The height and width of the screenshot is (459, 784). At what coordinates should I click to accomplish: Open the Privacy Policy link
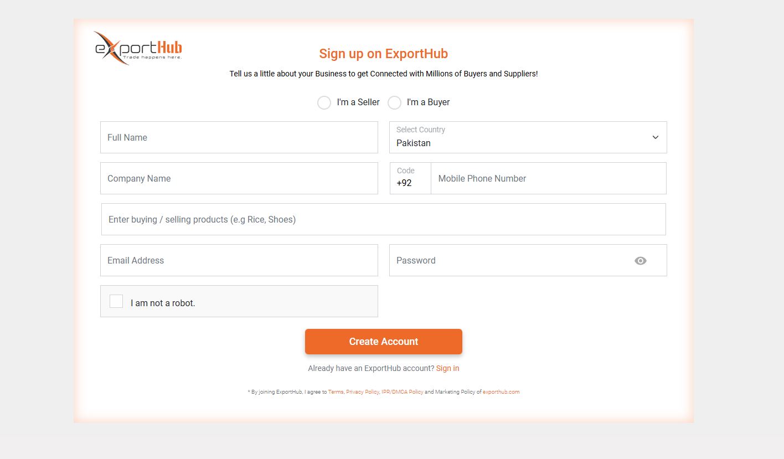pos(363,392)
